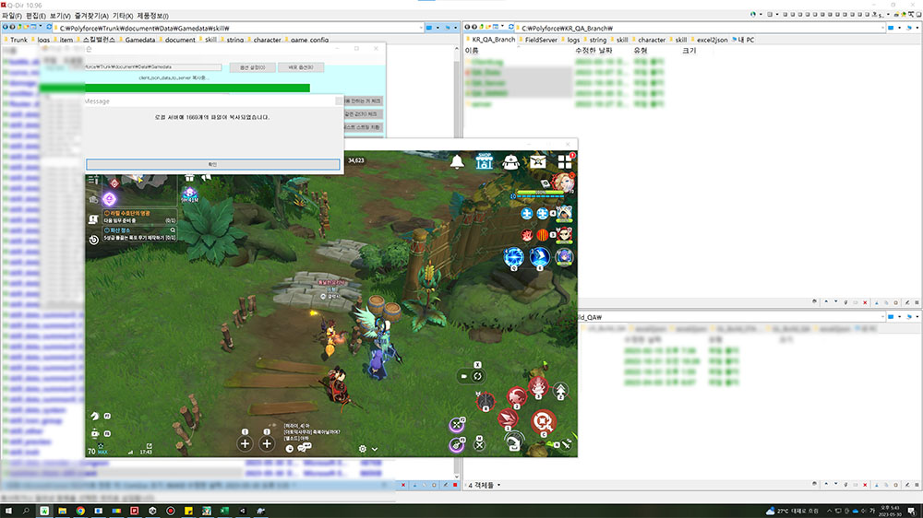Tap the upper purple crossed-swords button
Screen dimensions: 923x518
[457, 424]
